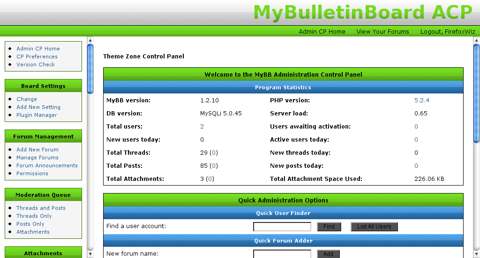
Task: Click main frame scroll down arrow
Action: tap(476, 254)
